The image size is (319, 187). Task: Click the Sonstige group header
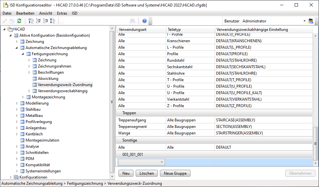(x=214, y=140)
